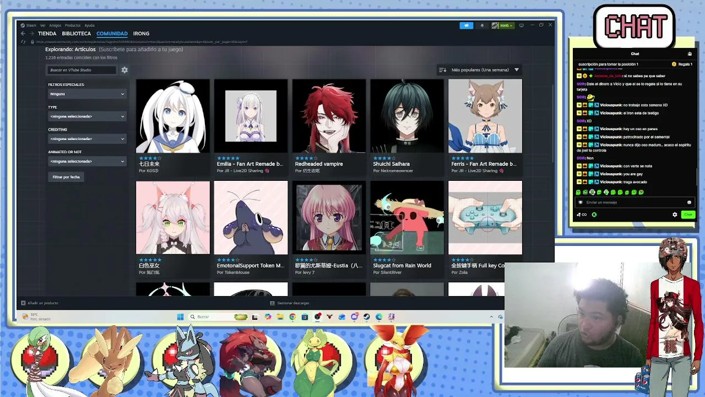Open the Redheaded vampire item title
This screenshot has height=397, width=705.
(319, 164)
